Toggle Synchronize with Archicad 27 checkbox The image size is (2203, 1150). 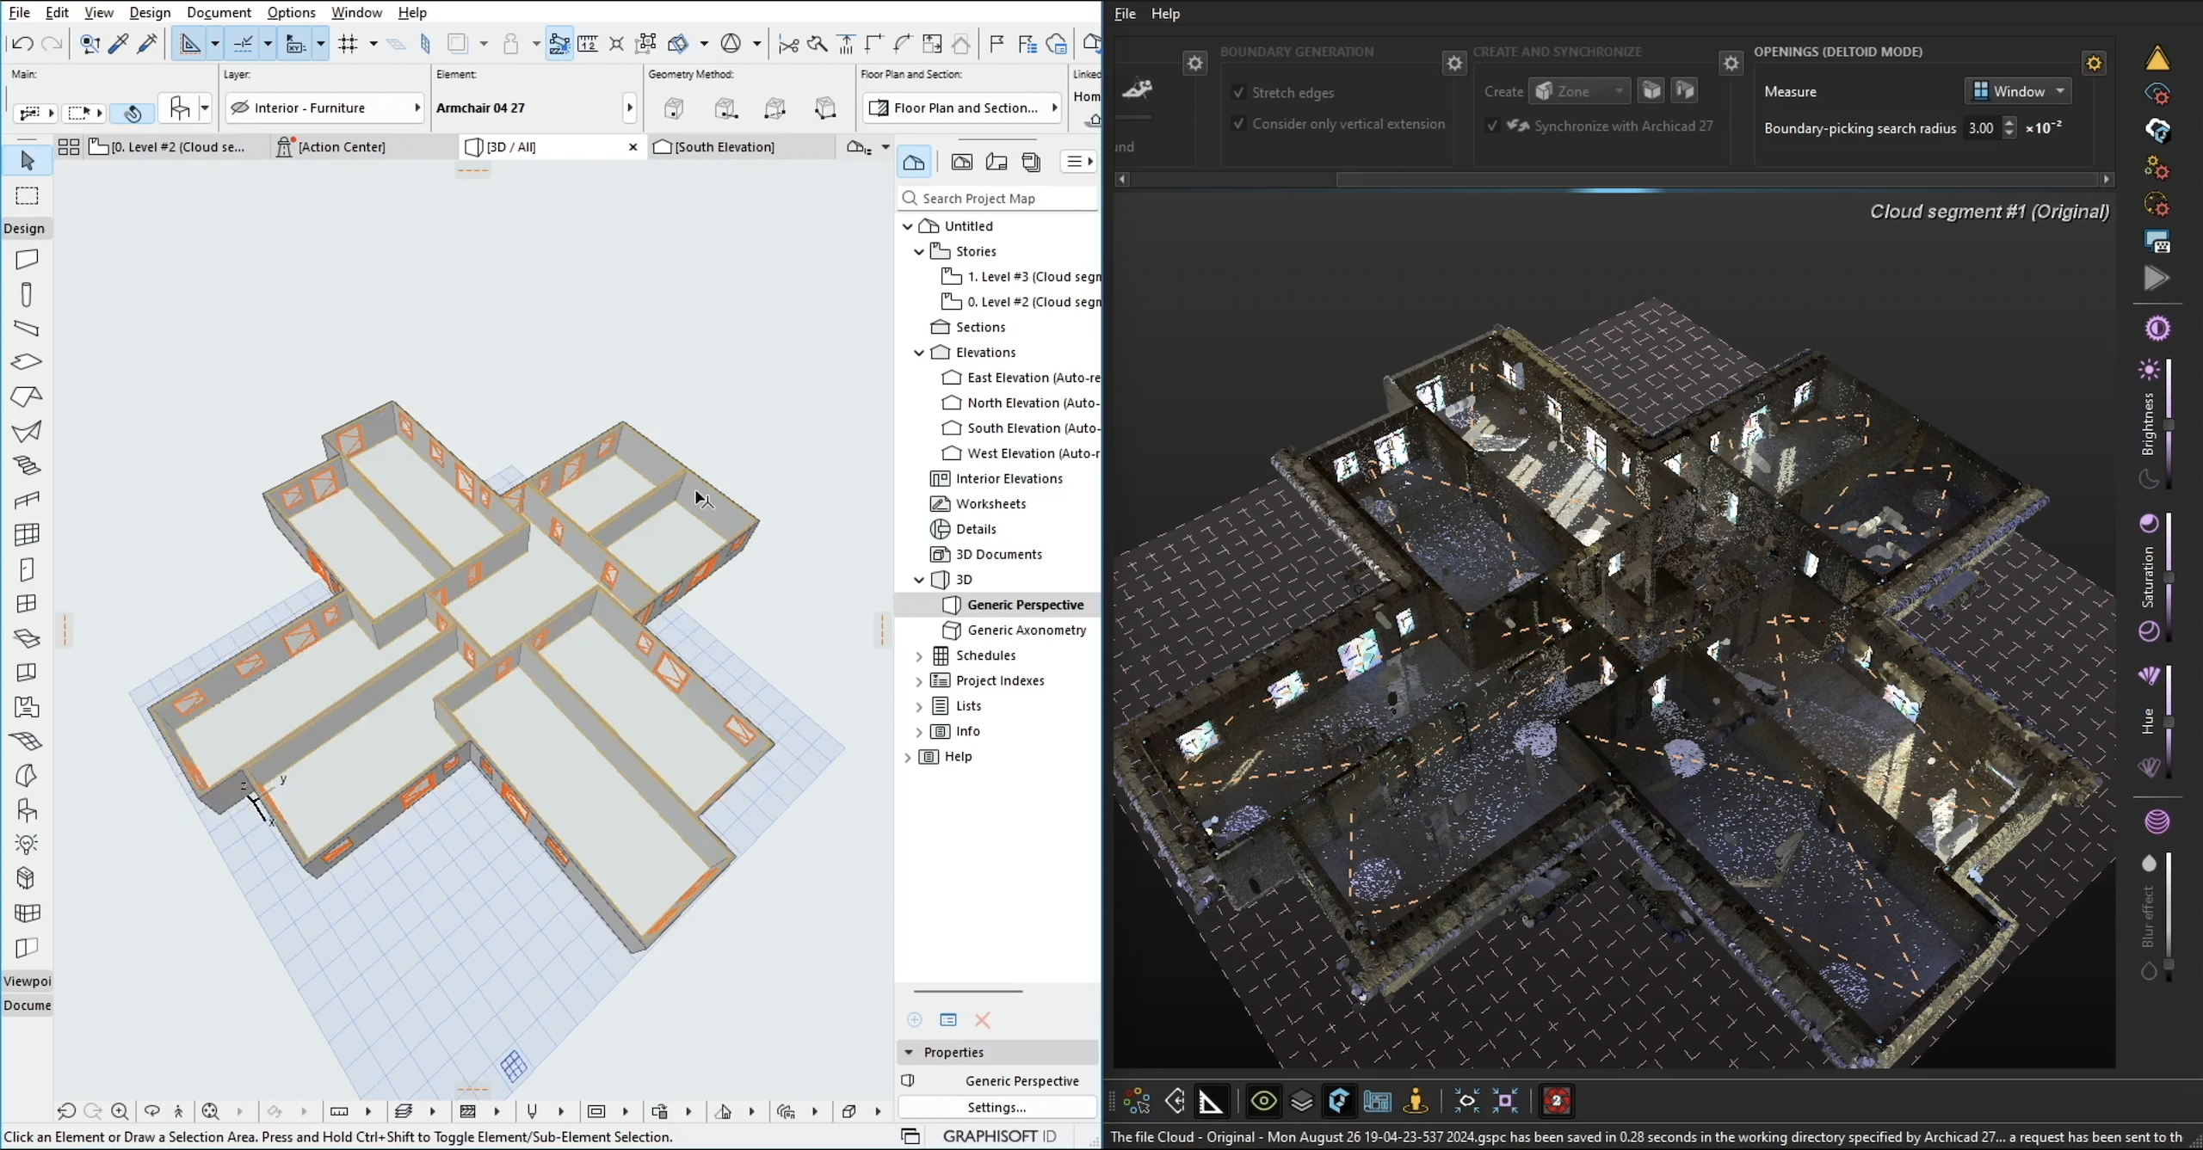[x=1492, y=126]
